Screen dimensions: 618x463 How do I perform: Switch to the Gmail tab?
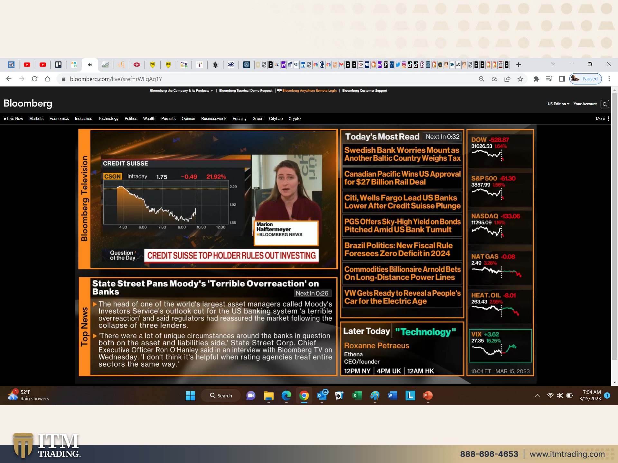pos(341,65)
